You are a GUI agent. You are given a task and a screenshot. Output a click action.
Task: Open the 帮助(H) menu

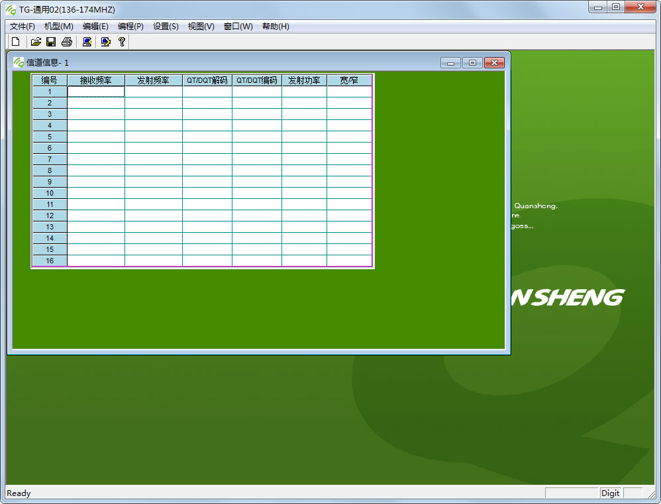click(276, 27)
